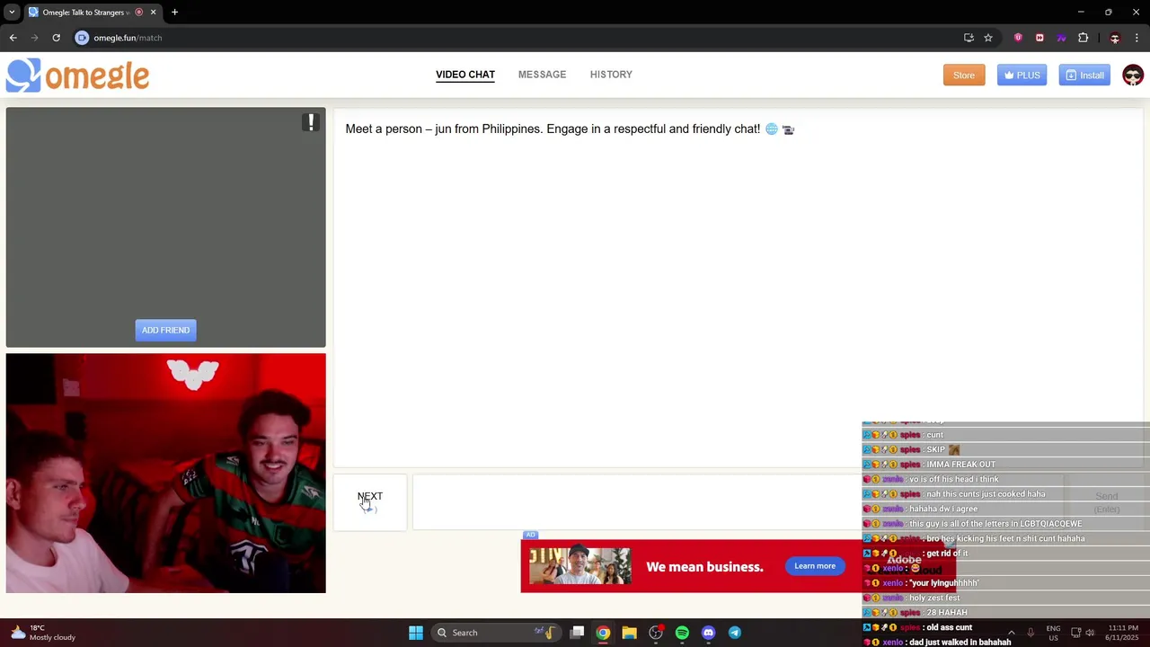Click the taskbar Search box
Screen dimensions: 1150x647
click(495, 633)
